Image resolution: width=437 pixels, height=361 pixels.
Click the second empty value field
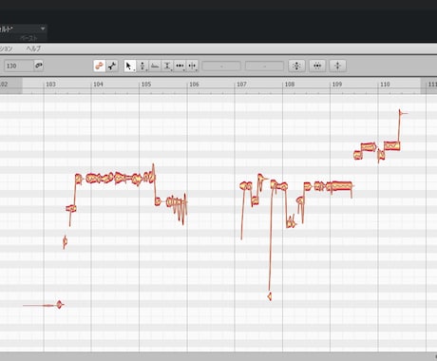(264, 66)
